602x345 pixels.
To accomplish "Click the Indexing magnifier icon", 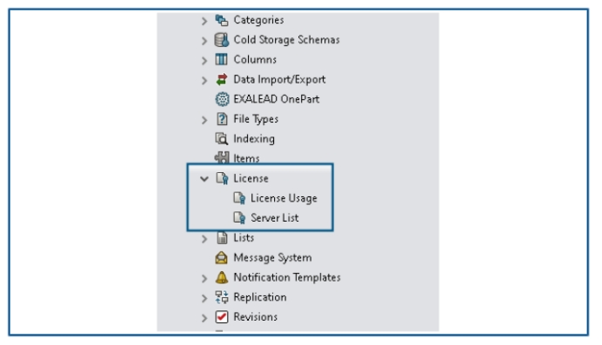I will coord(222,139).
